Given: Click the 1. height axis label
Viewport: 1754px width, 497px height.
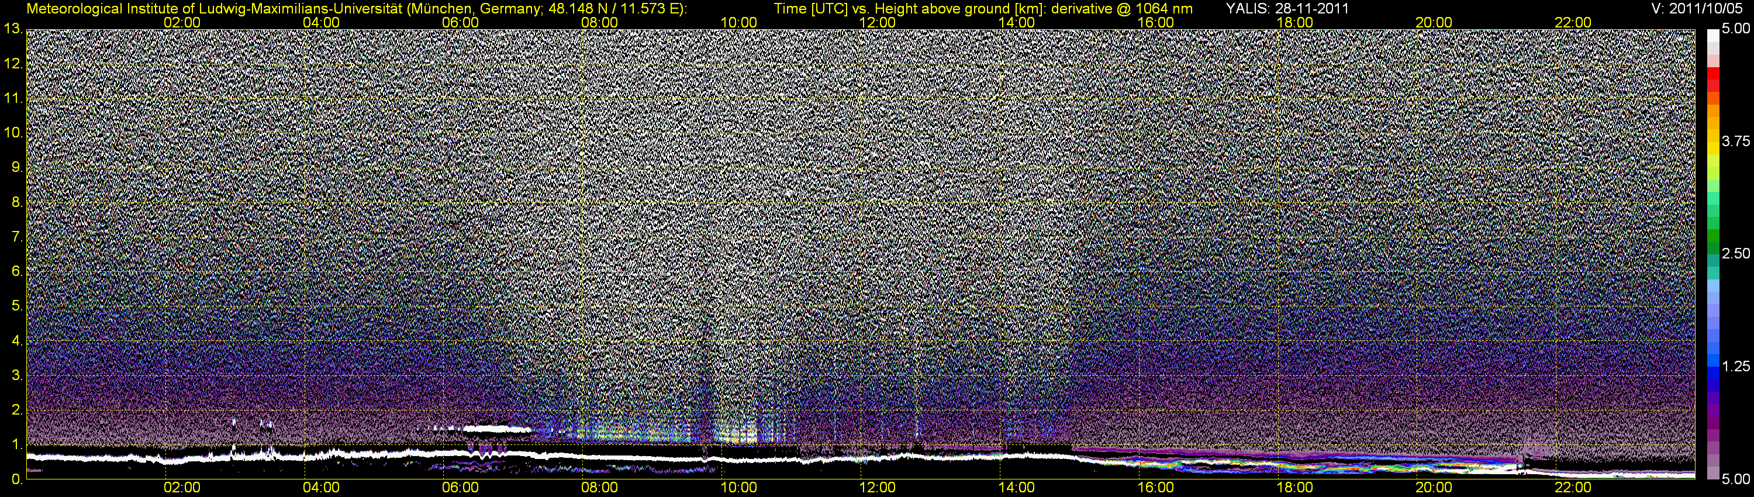Looking at the screenshot, I should [x=16, y=444].
